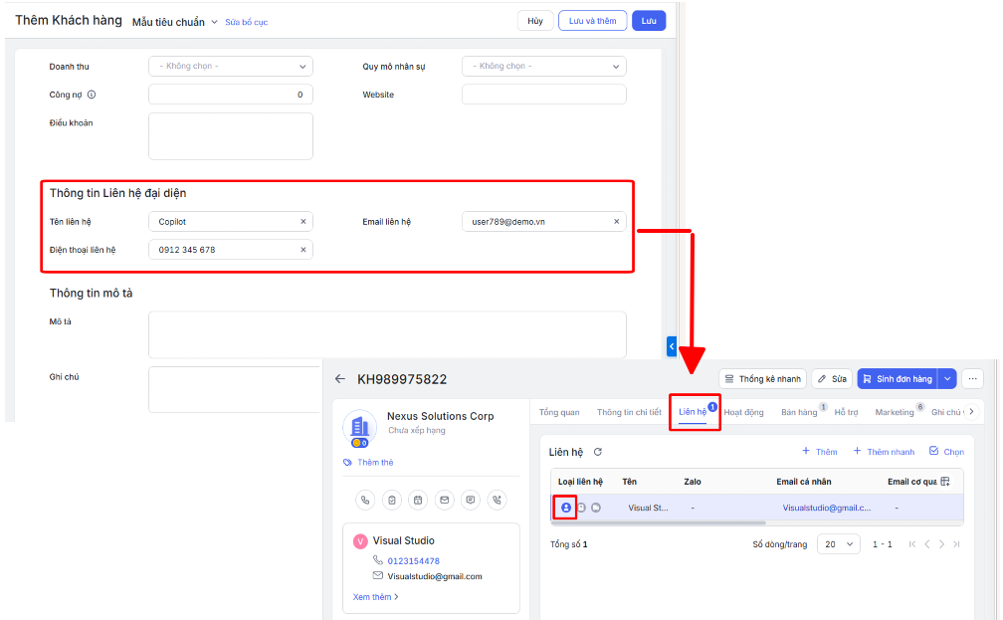1003x620 pixels.
Task: Clear the Điện thoại liên hệ field with its X
Action: click(x=303, y=250)
